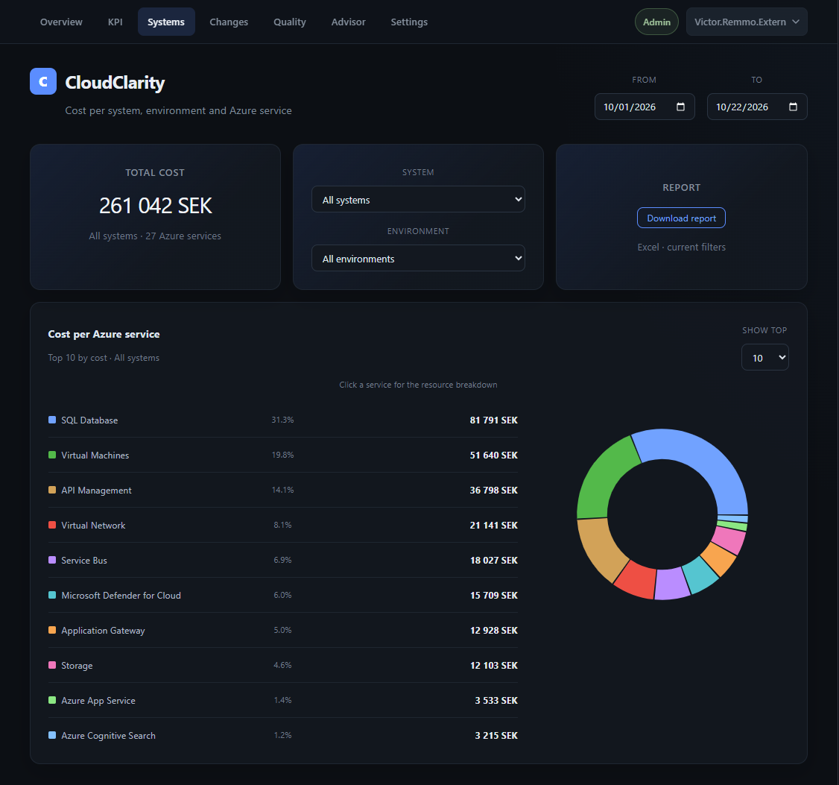The image size is (839, 785).
Task: Open the FROM date calendar picker icon
Action: [680, 107]
